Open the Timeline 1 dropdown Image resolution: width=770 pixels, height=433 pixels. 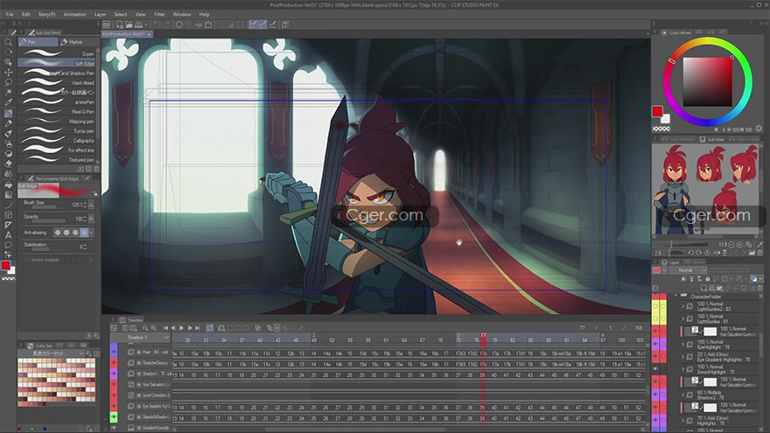(166, 338)
